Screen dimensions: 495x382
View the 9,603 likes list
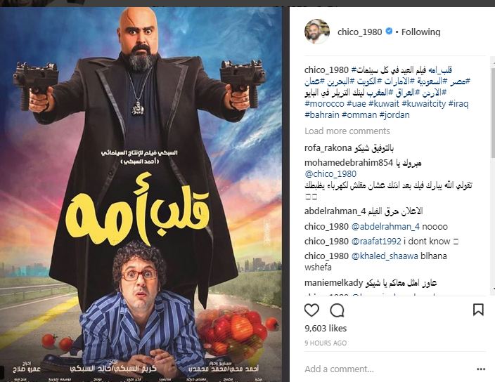click(326, 328)
